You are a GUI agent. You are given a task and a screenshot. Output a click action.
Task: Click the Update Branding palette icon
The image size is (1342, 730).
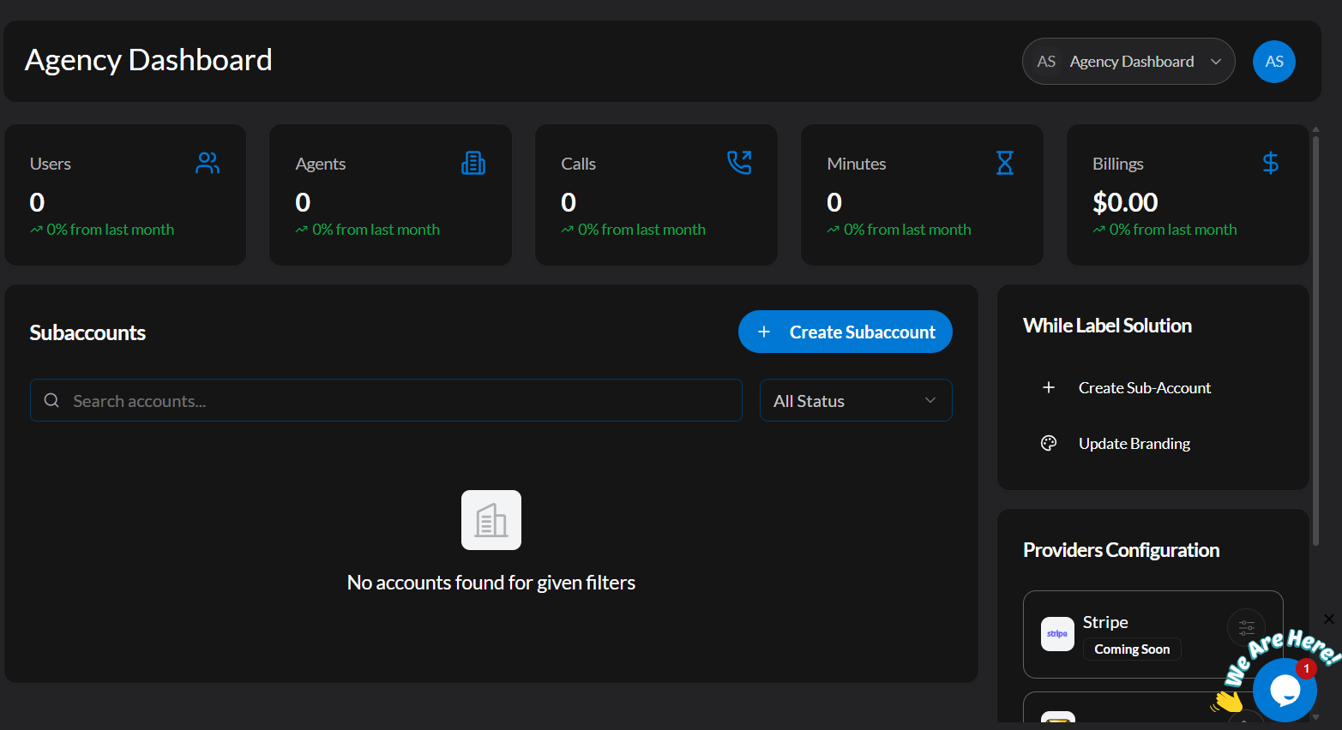click(1049, 443)
